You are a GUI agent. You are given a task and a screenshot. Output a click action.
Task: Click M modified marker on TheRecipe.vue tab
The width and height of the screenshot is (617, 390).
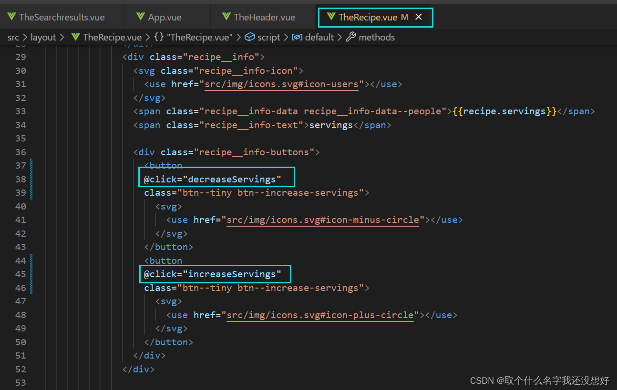click(x=405, y=17)
